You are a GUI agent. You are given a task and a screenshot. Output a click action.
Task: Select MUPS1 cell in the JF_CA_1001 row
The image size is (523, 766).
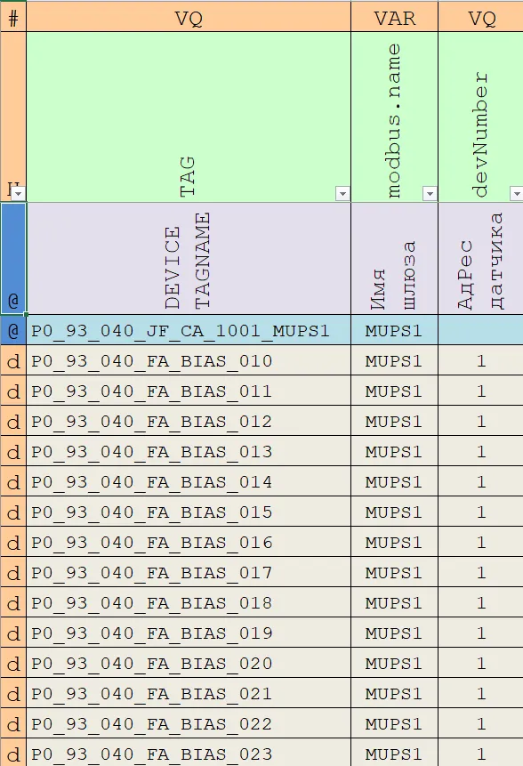(395, 331)
